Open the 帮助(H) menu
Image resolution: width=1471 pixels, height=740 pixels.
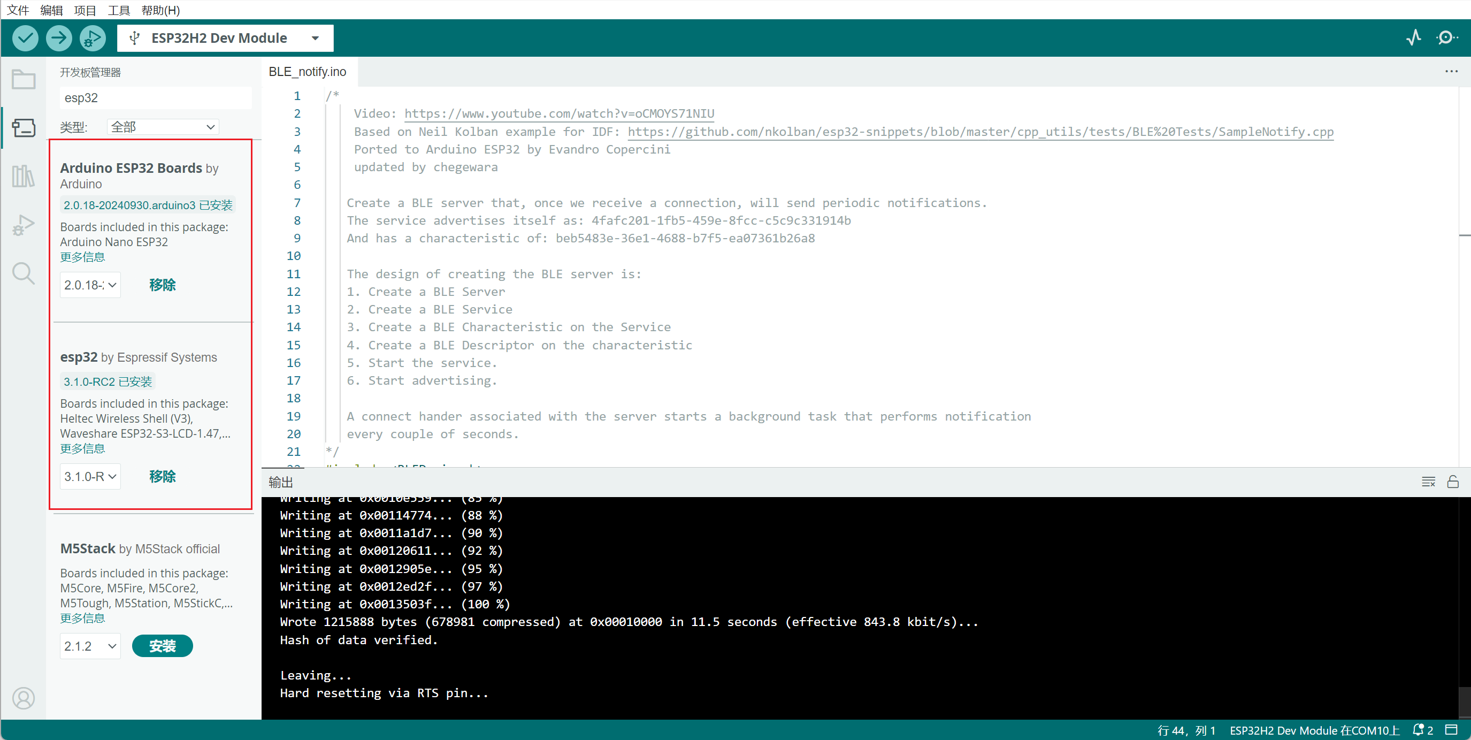(x=160, y=10)
